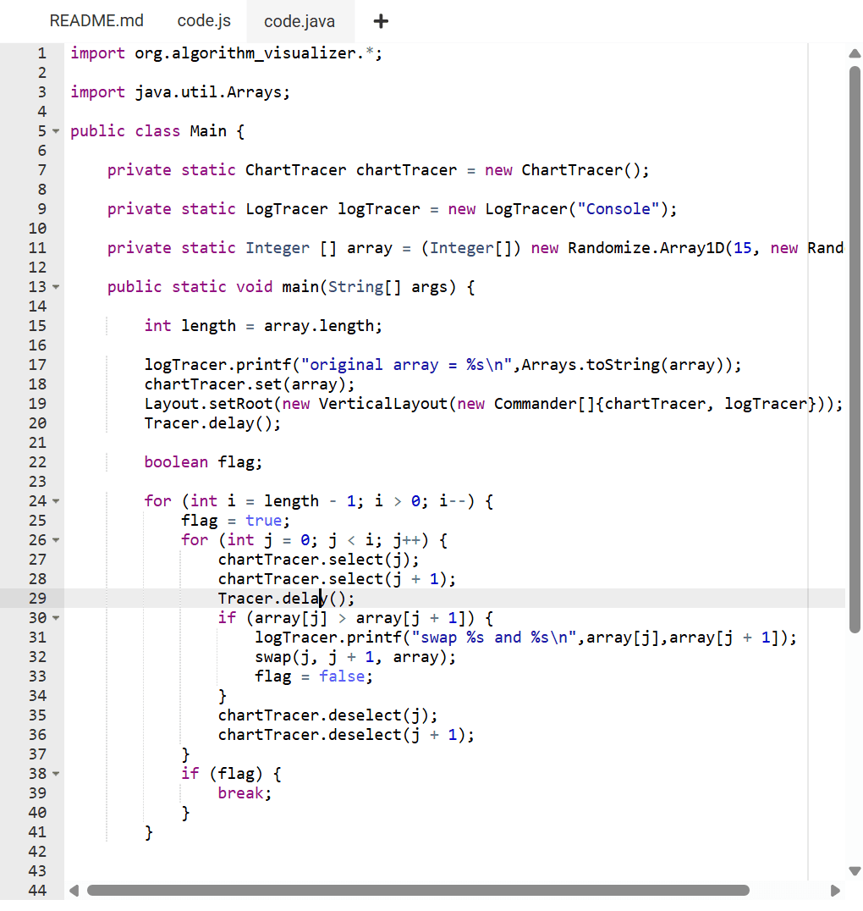The width and height of the screenshot is (863, 911).
Task: Click line number 29 in the gutter
Action: click(x=37, y=599)
